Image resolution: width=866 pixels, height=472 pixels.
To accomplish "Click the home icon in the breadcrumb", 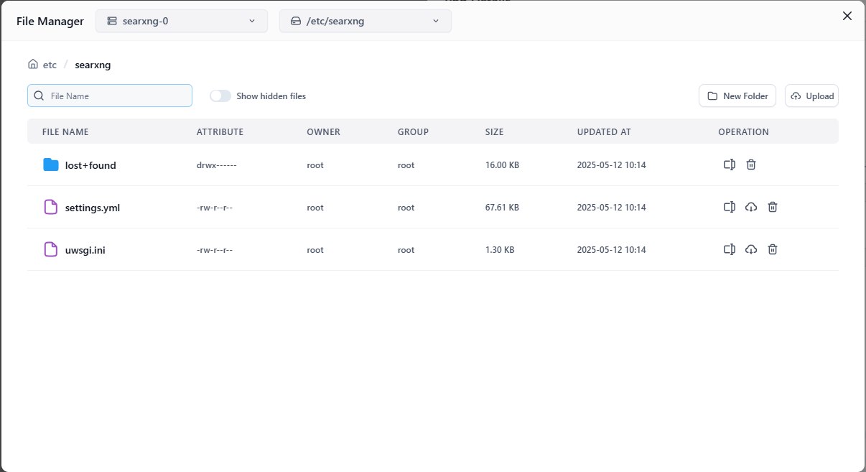I will pos(33,64).
